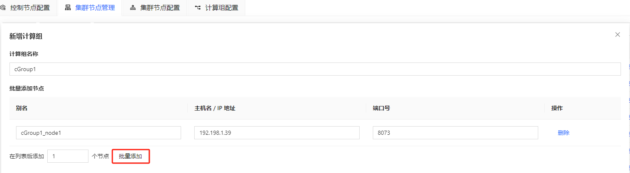Viewport: 630px width, 173px height.
Task: Close the 新增计算组 dialog
Action: [x=617, y=35]
